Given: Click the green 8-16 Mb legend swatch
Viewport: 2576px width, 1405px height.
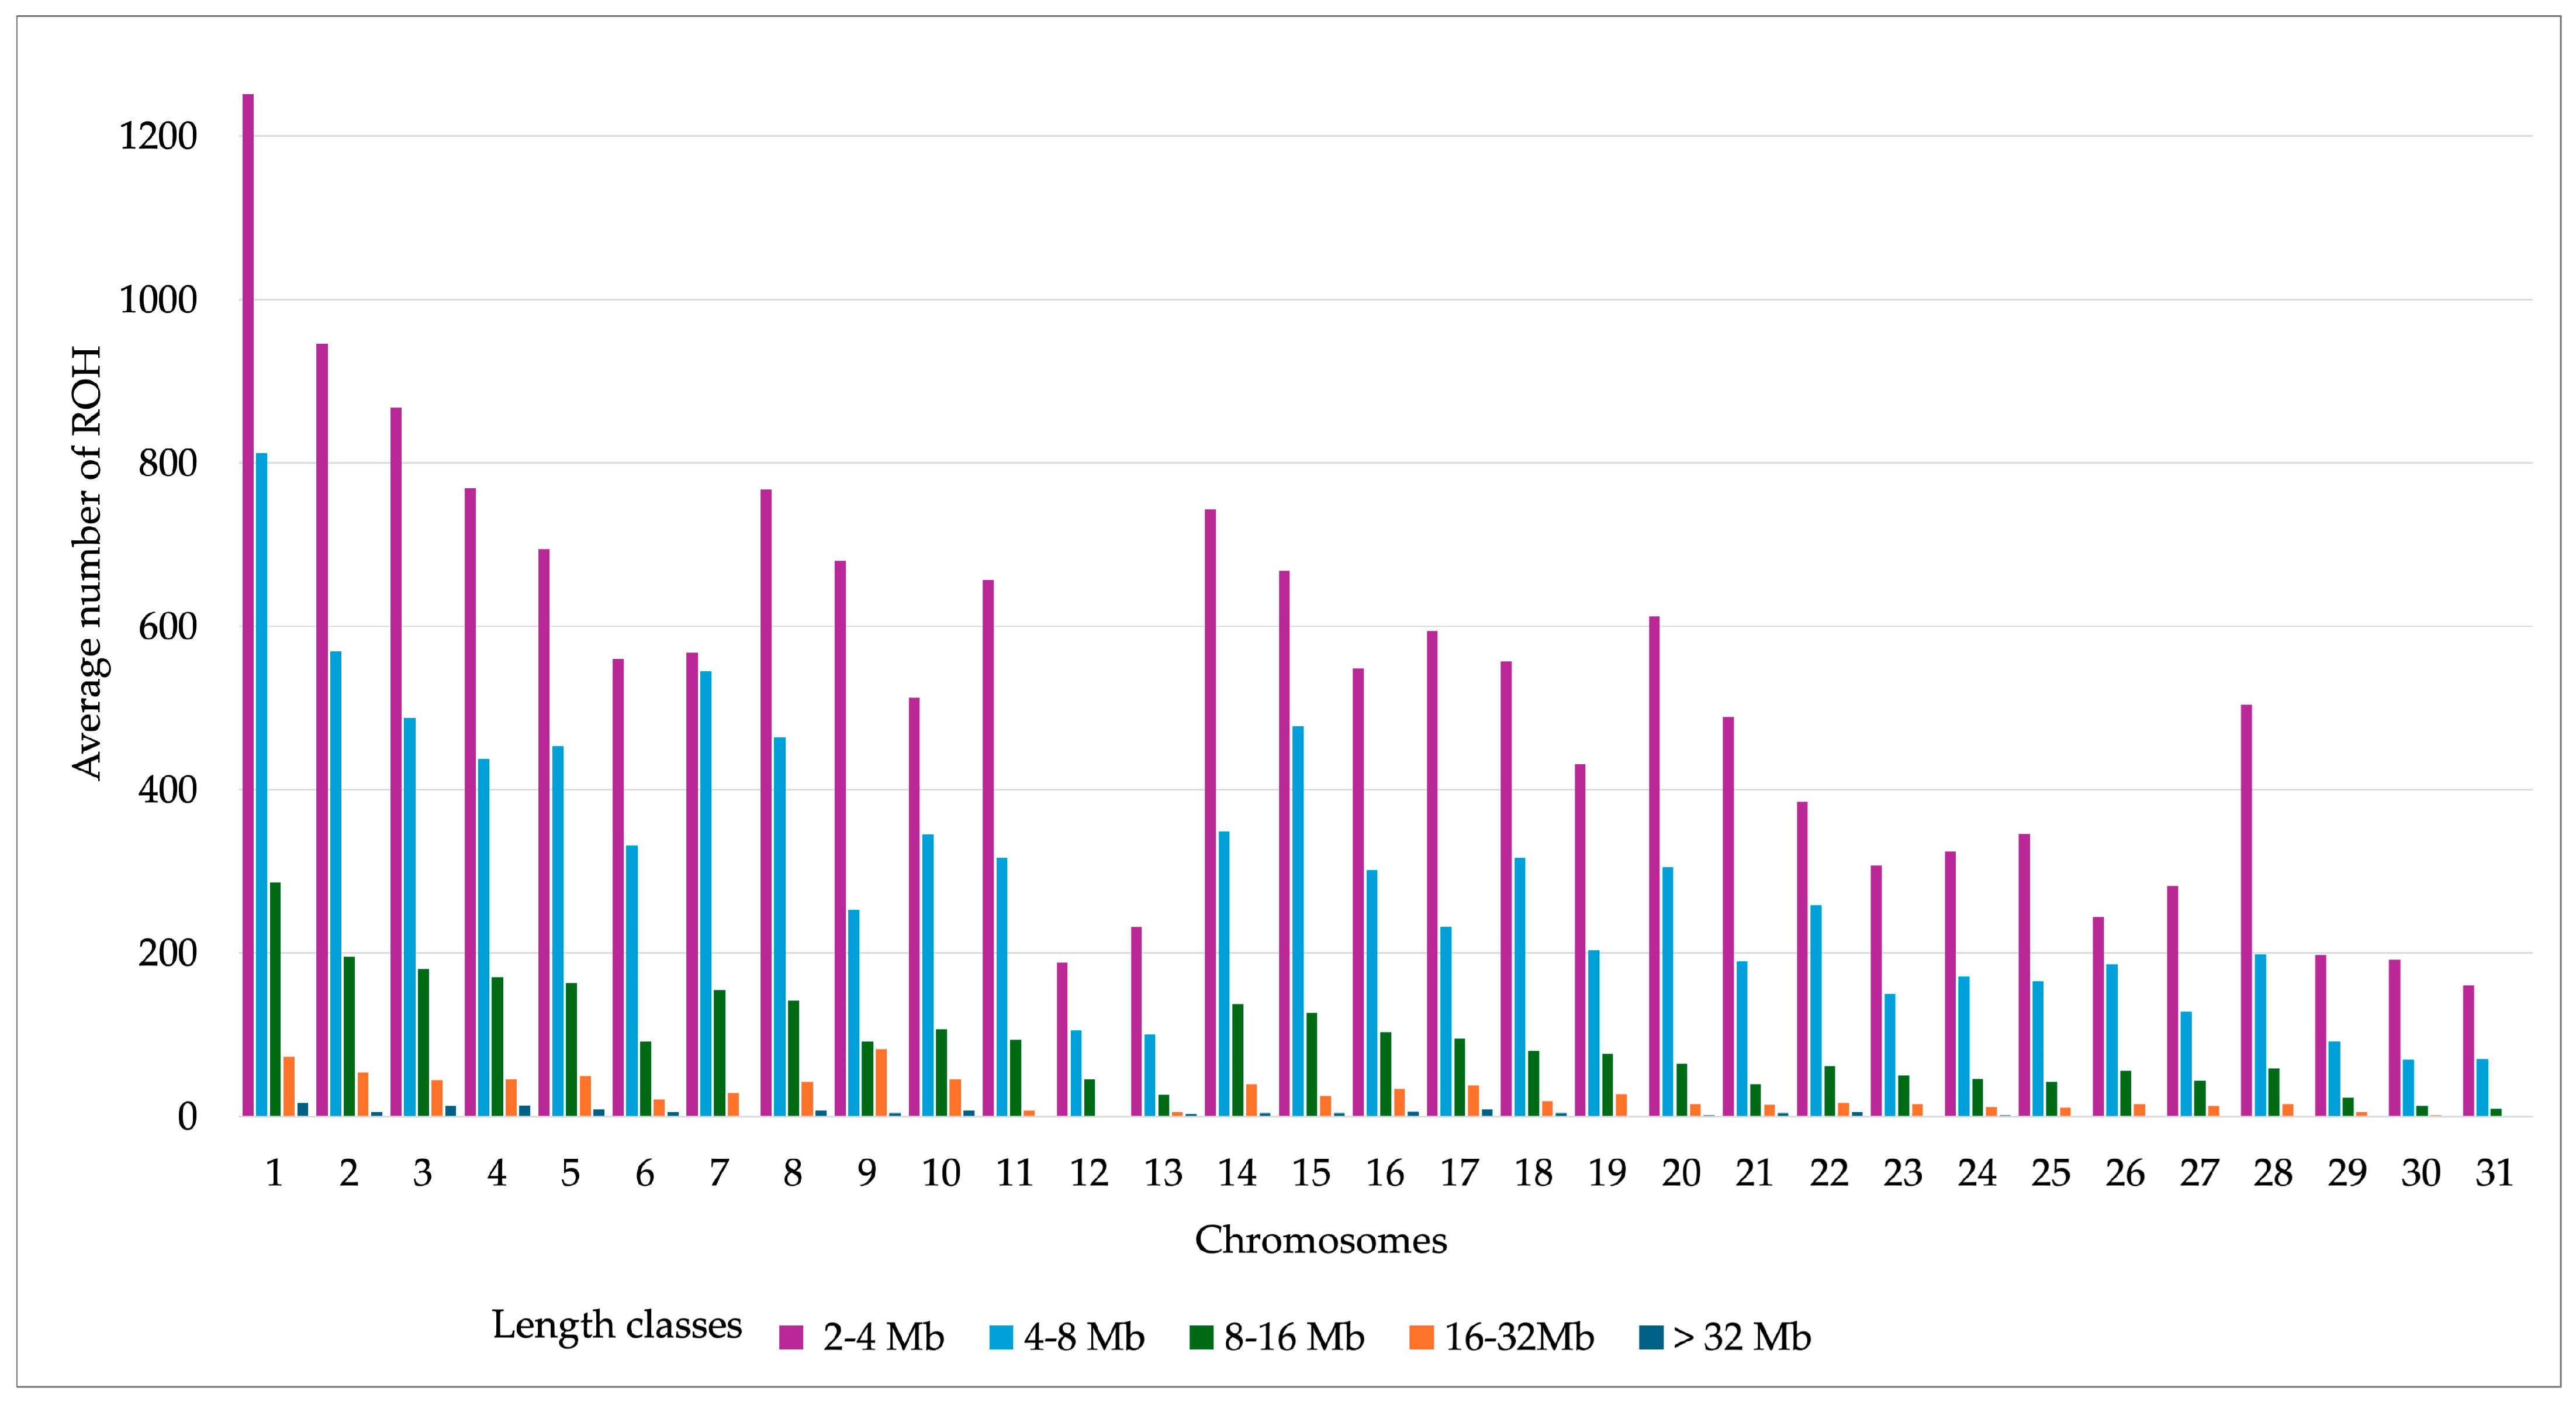Looking at the screenshot, I should 1201,1337.
